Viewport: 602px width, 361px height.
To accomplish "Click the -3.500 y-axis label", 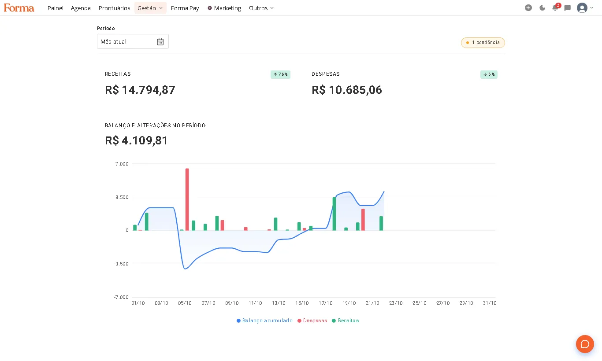I will (121, 264).
